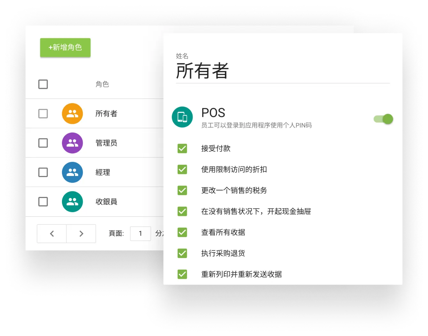Select the blue 经理 role avatar icon
This screenshot has width=428, height=336.
[72, 172]
